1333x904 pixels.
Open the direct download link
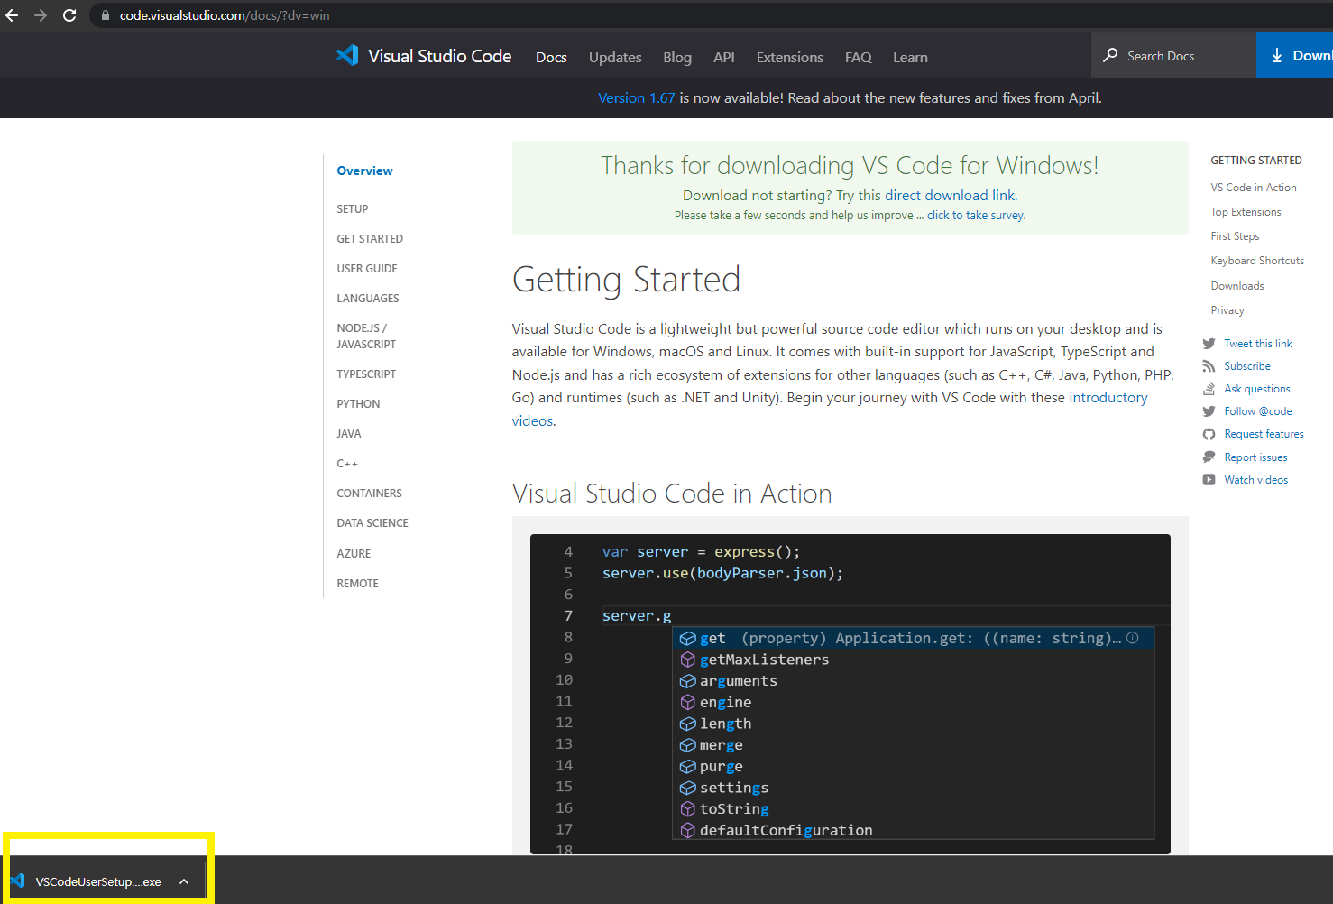pos(950,195)
